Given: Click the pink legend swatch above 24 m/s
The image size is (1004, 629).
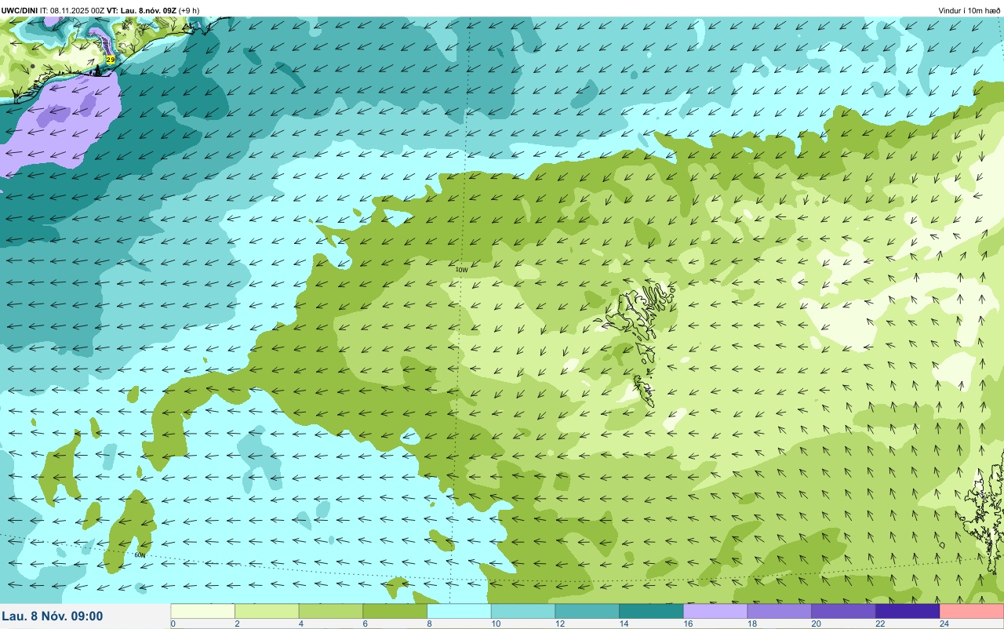Looking at the screenshot, I should pyautogui.click(x=972, y=611).
